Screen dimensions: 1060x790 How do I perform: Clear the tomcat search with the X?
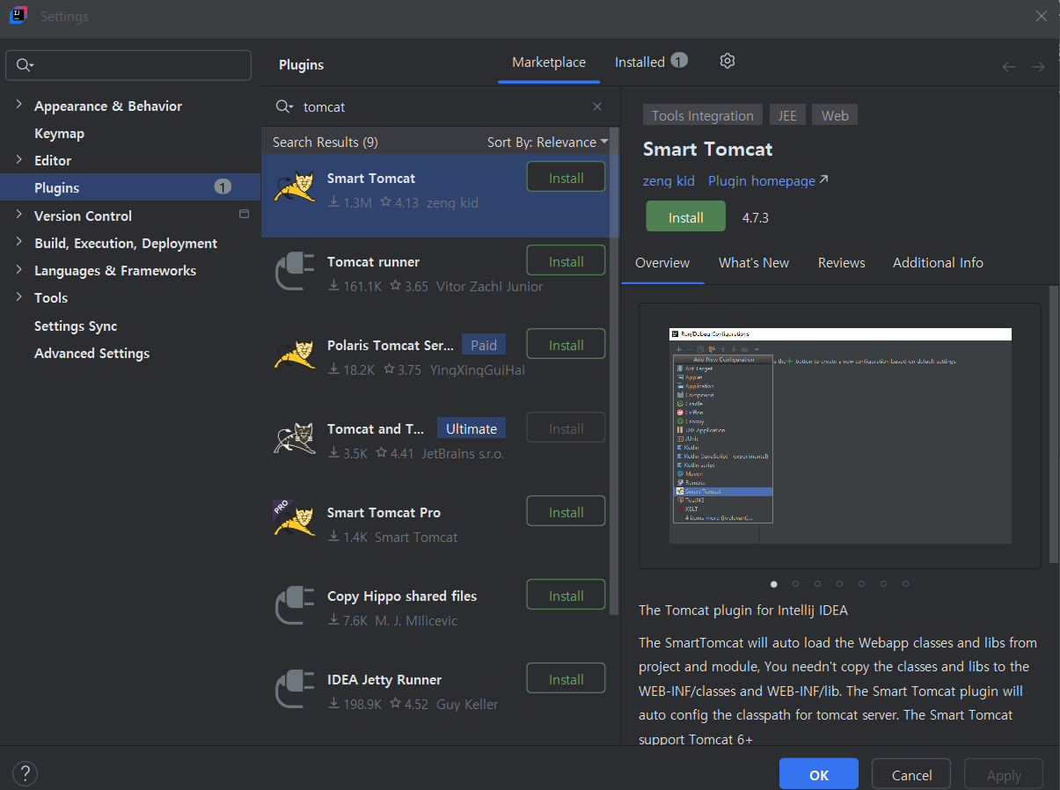[x=597, y=106]
